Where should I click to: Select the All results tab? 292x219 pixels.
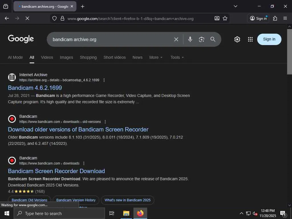click(x=32, y=57)
